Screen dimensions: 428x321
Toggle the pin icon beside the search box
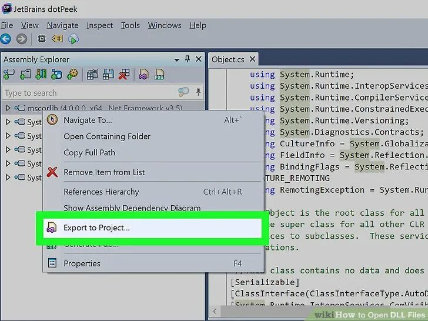coord(199,92)
